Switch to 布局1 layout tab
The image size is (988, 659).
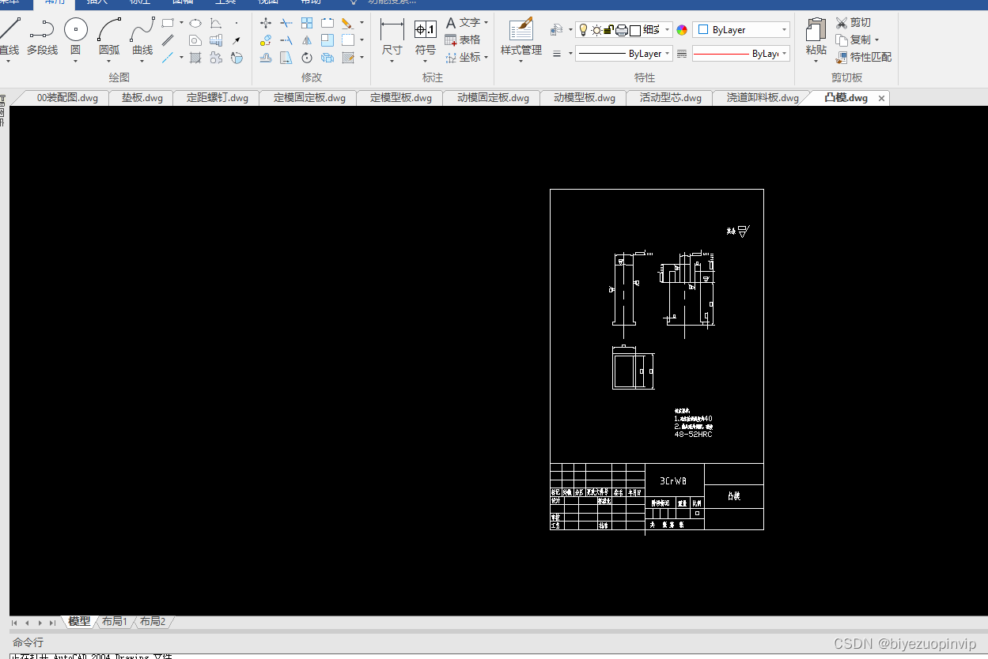pyautogui.click(x=115, y=622)
